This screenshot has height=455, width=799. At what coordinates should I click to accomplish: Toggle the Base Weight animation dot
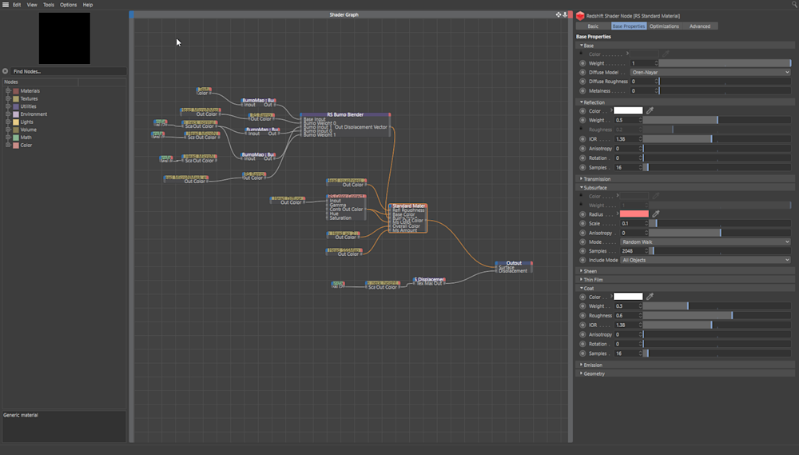[x=582, y=63]
